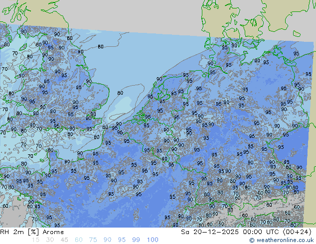Image resolution: width=316 pixels, height=244 pixels.
Task: Click the 'RH 2m [%] Arome' map title
Action: pyautogui.click(x=32, y=232)
